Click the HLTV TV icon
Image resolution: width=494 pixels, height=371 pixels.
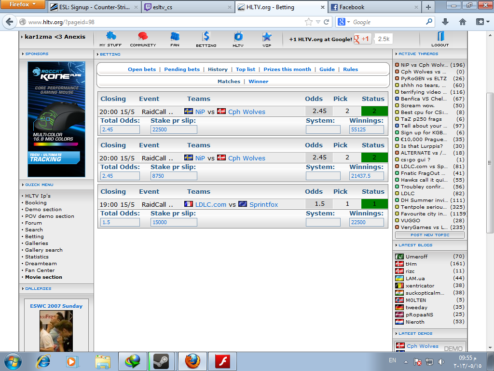[238, 37]
